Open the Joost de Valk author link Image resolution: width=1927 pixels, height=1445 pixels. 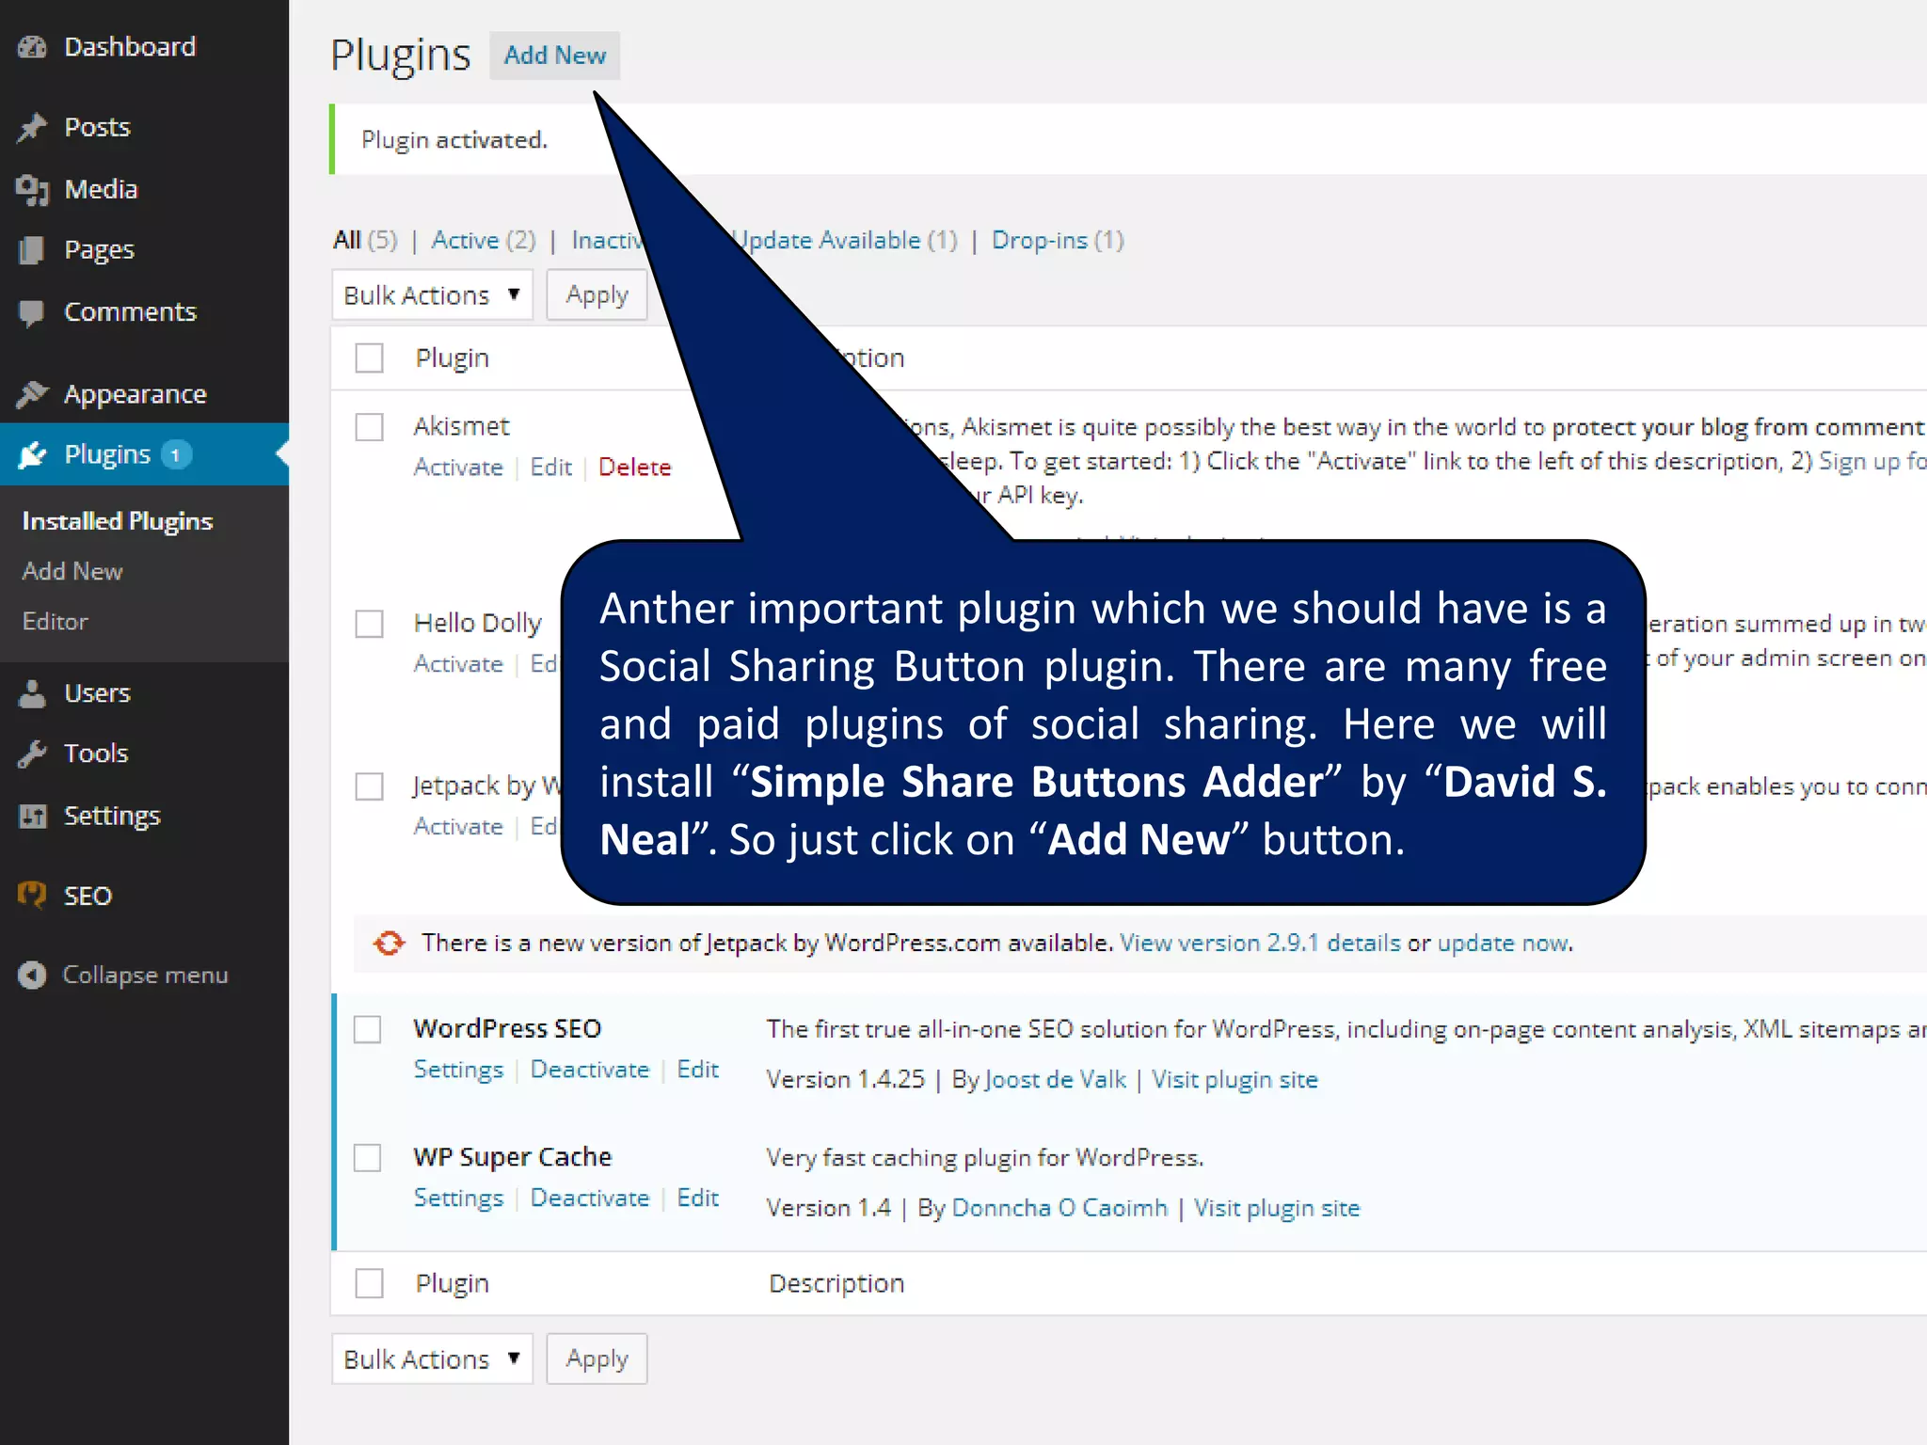(x=1055, y=1080)
